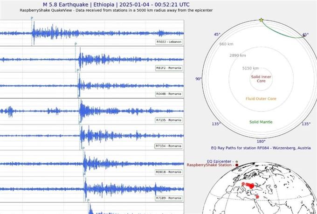Click the P marker on R81F2 trace
The height and width of the screenshot is (214, 317).
coord(76,44)
